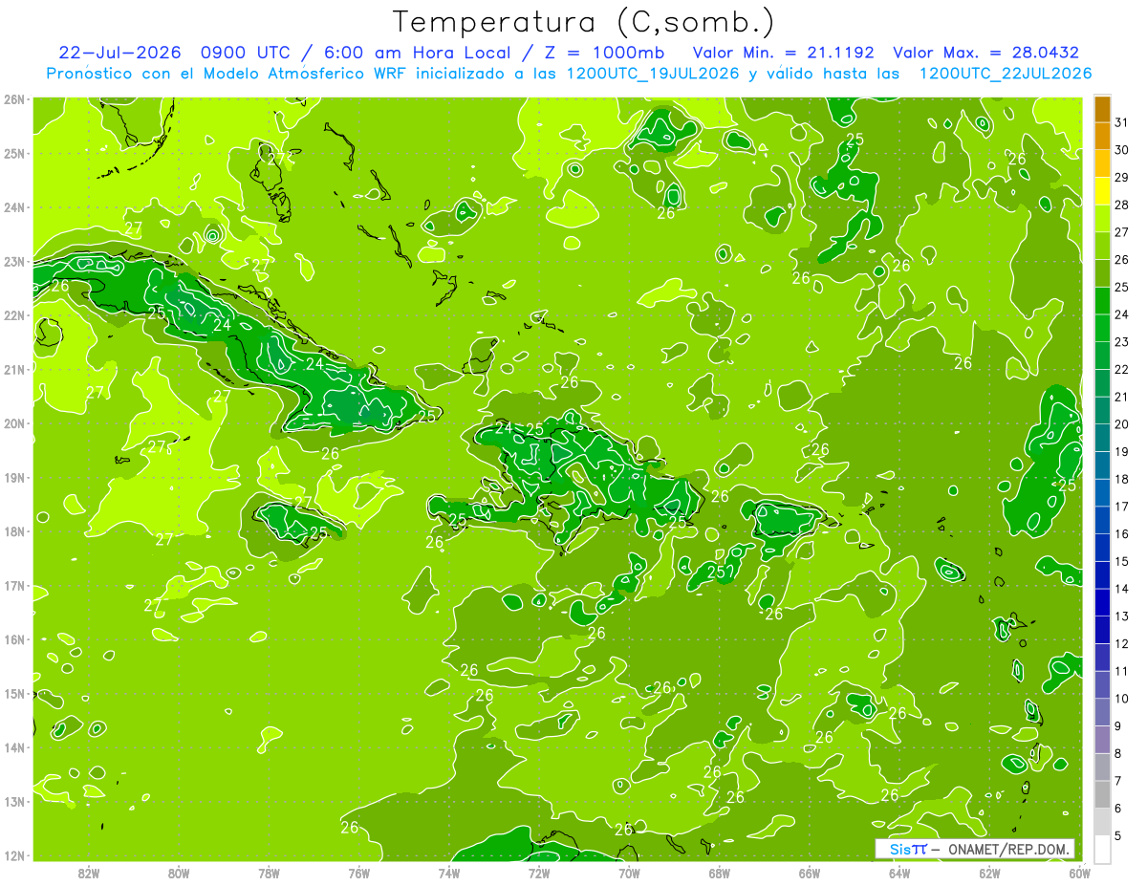Click latitude axis label '21N'
Image resolution: width=1147 pixels, height=886 pixels.
(15, 369)
